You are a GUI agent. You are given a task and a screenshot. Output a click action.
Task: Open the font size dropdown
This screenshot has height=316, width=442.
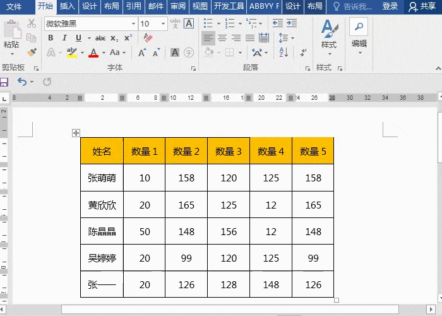pyautogui.click(x=163, y=24)
